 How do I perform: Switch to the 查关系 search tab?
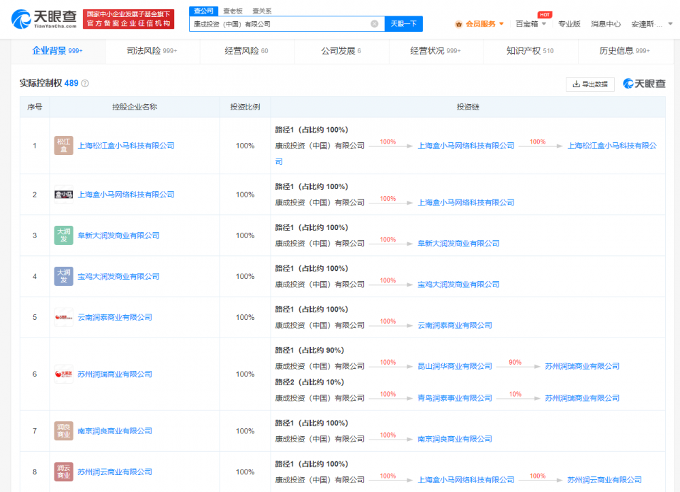pos(262,11)
